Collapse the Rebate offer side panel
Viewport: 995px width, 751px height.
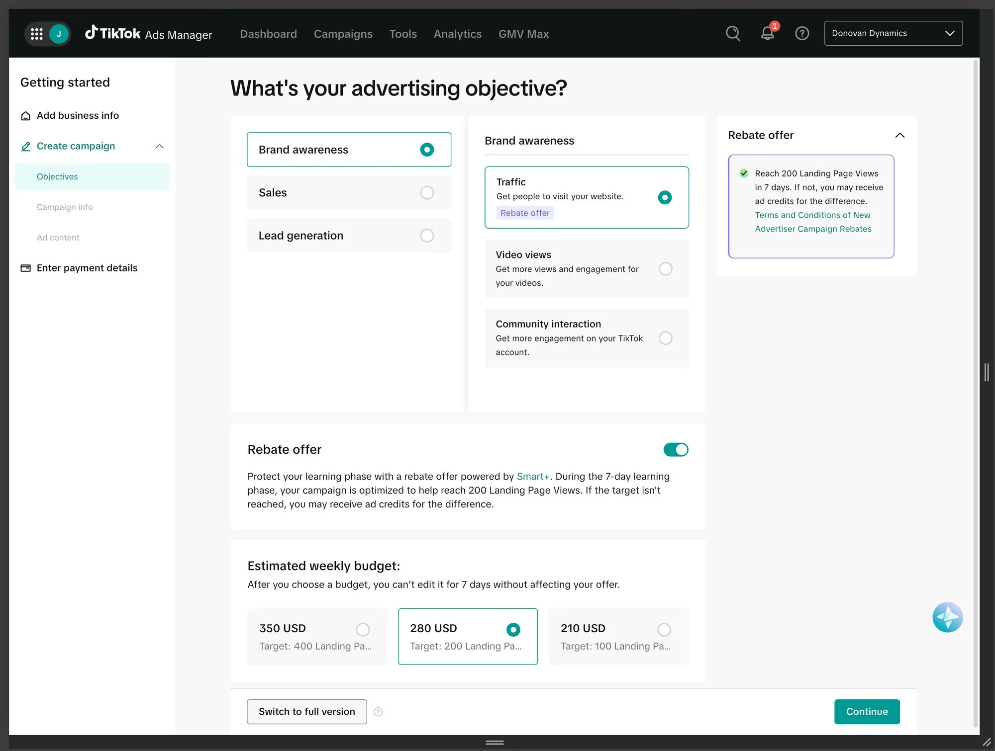coord(899,135)
